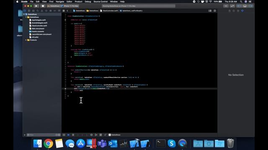Click Simulate Location arrow icon
This screenshot has height=150, width=268.
(105, 135)
